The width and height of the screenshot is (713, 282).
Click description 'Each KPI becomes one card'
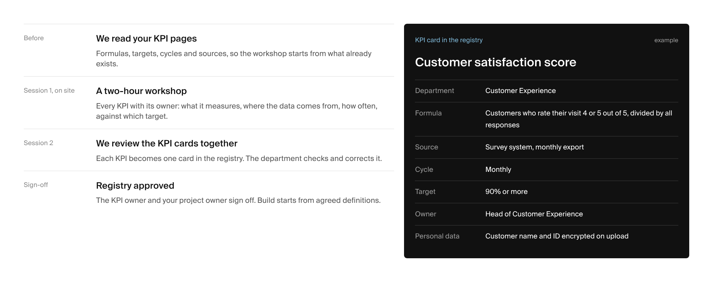pos(239,159)
